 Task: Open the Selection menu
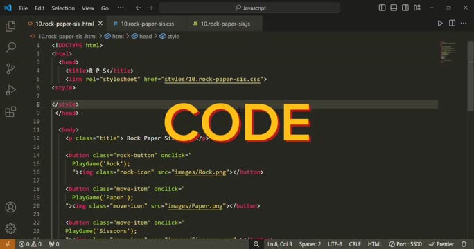coord(63,8)
